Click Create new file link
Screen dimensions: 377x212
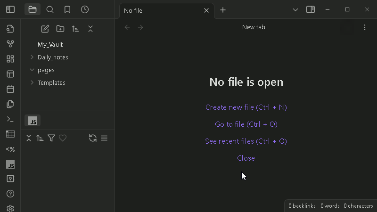point(246,107)
